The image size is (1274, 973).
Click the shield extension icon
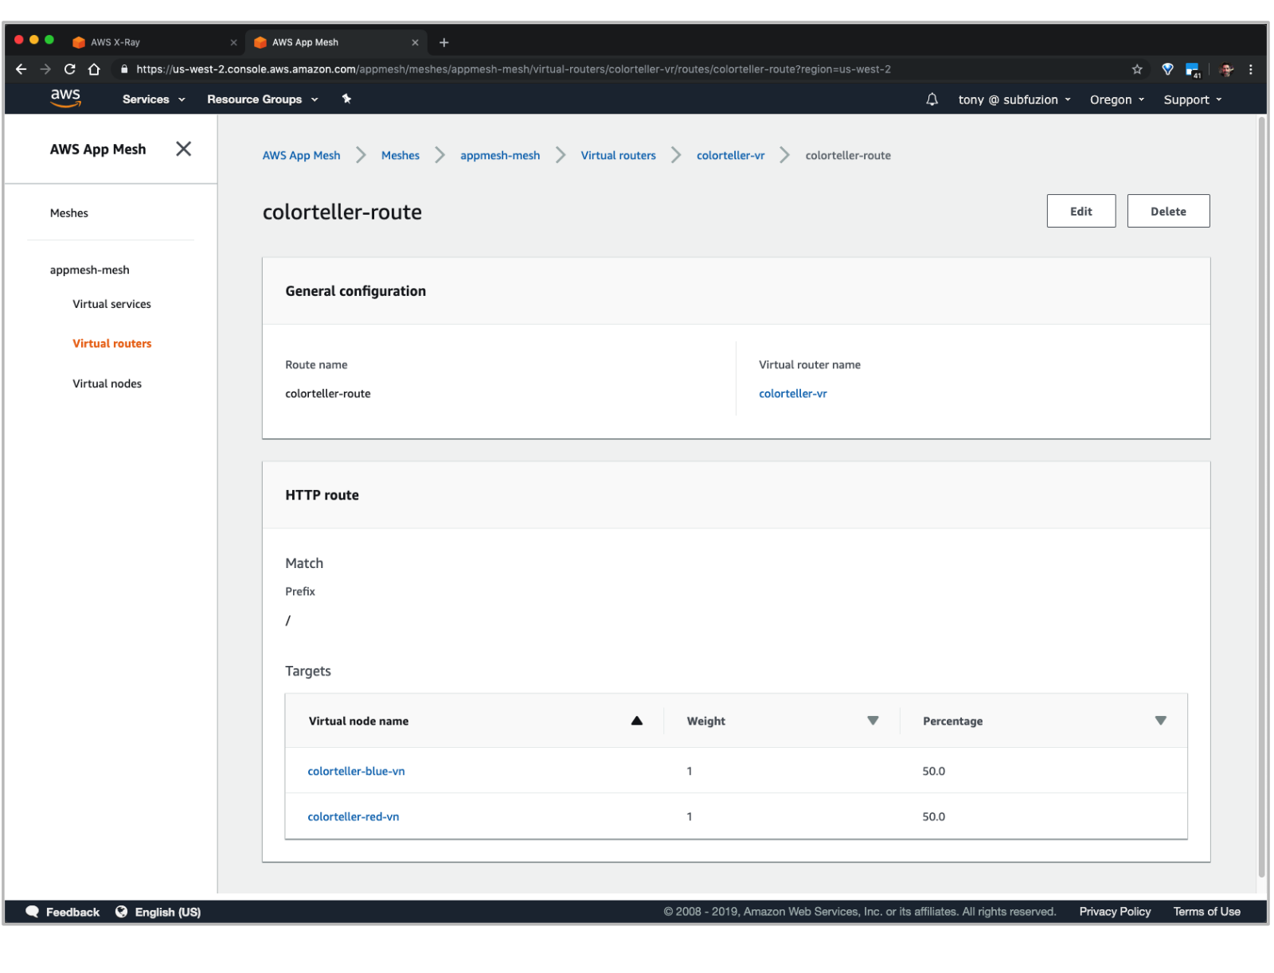[1167, 69]
